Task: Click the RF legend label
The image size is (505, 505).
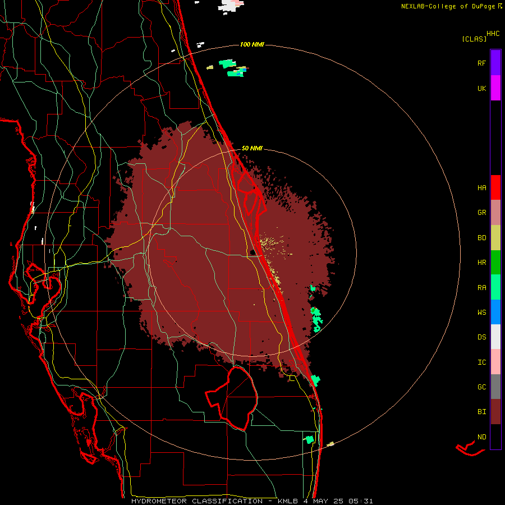Action: coord(481,63)
